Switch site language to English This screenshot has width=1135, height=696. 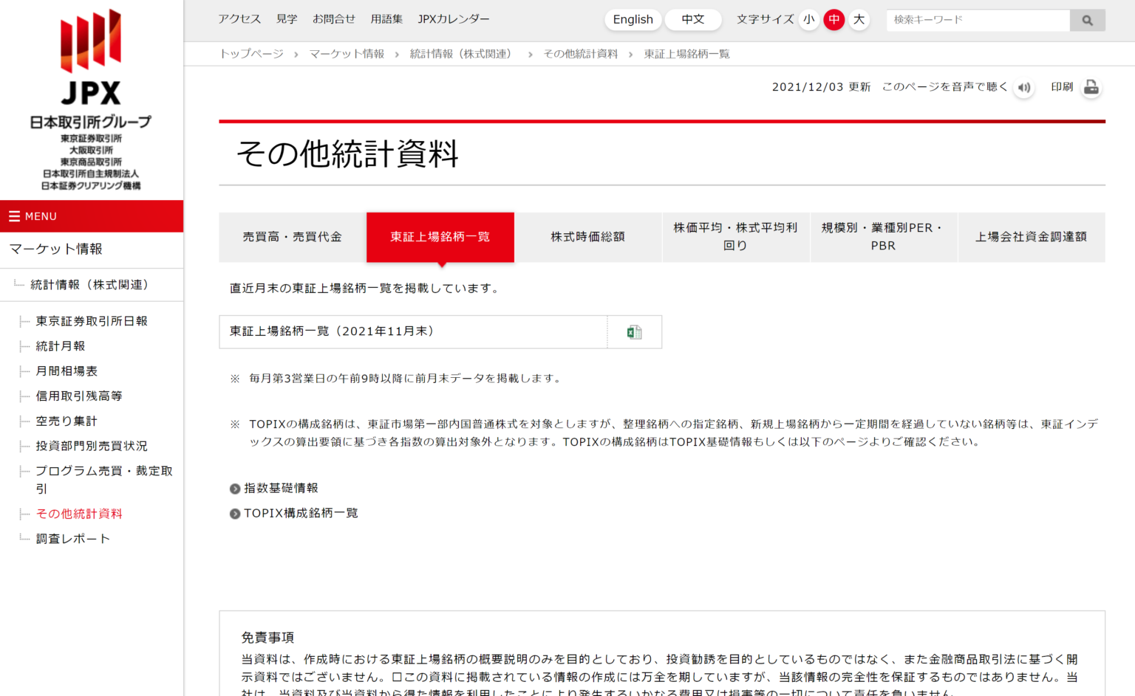633,19
